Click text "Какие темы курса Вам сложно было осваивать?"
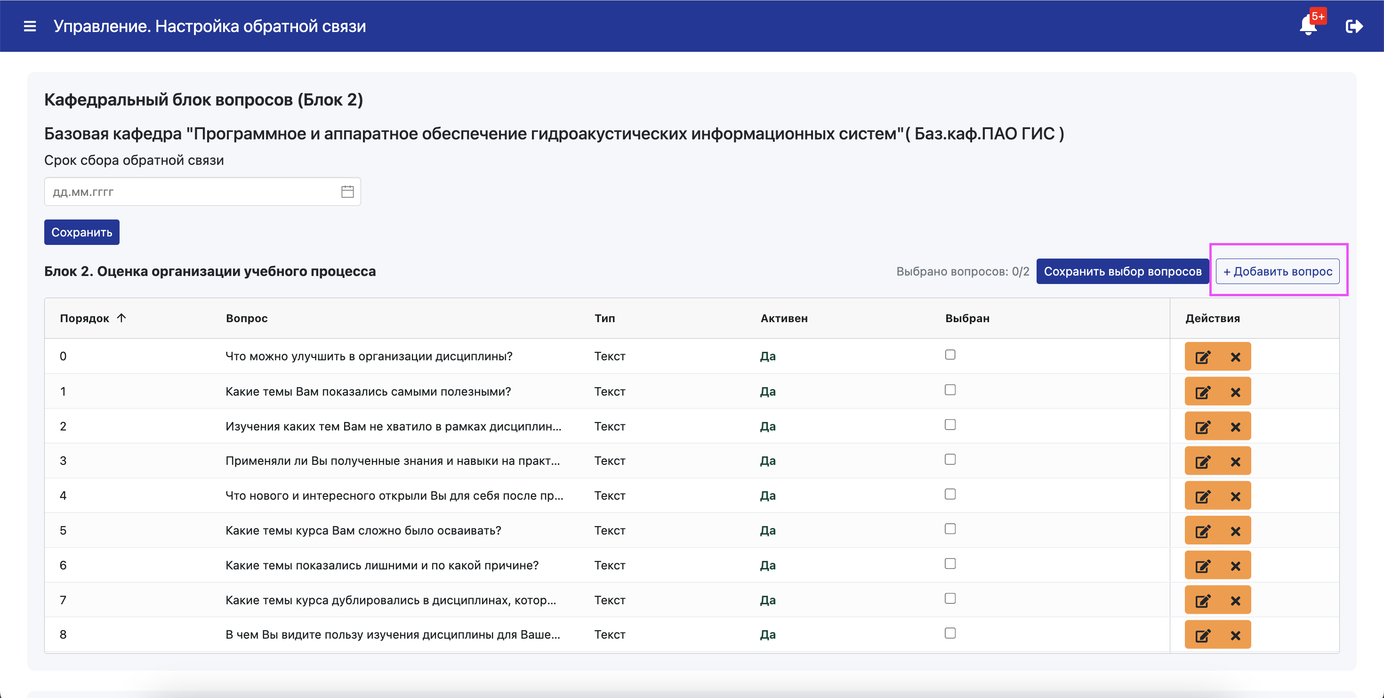The width and height of the screenshot is (1384, 698). point(363,530)
